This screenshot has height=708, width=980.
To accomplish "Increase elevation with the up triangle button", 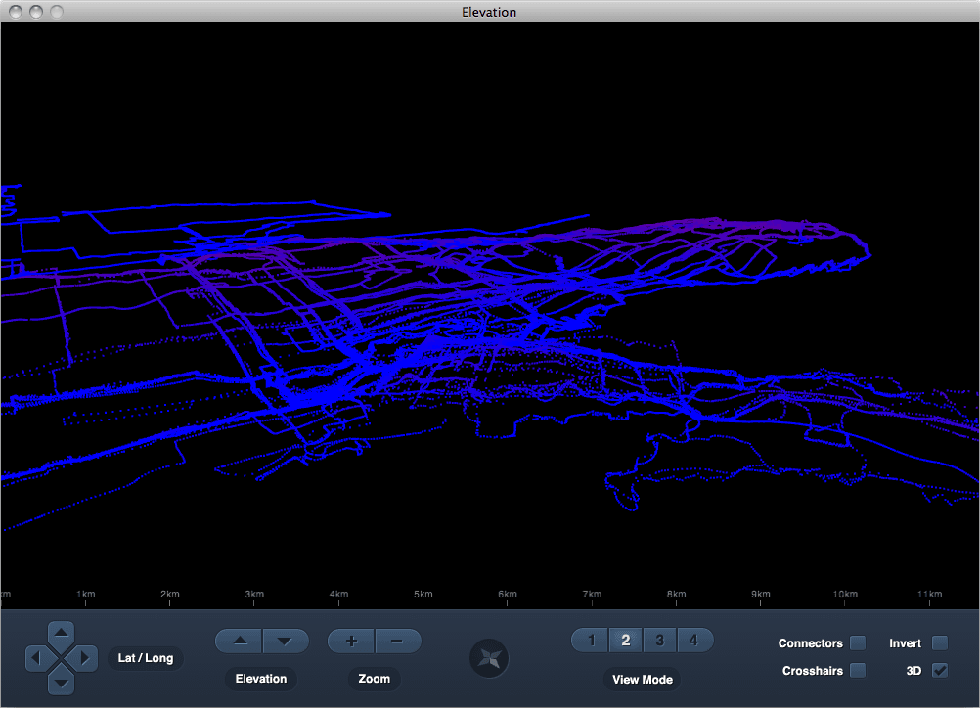I will (239, 642).
